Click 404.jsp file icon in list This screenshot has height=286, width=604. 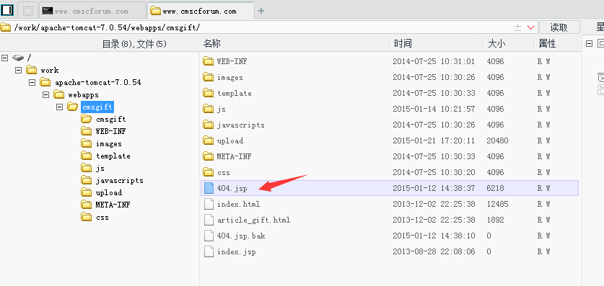point(209,188)
